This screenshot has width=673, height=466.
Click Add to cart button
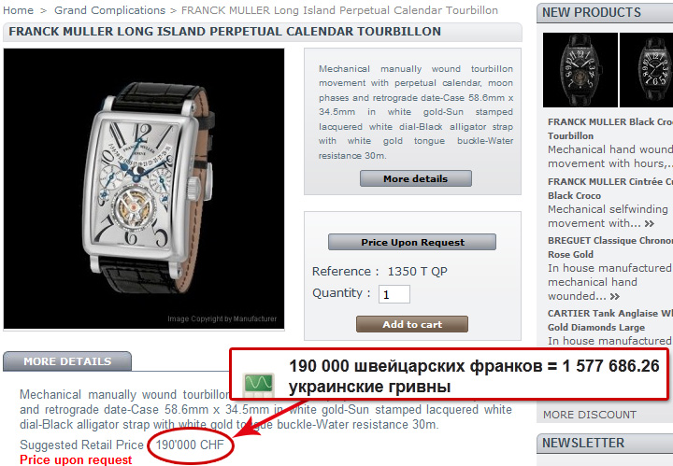412,324
